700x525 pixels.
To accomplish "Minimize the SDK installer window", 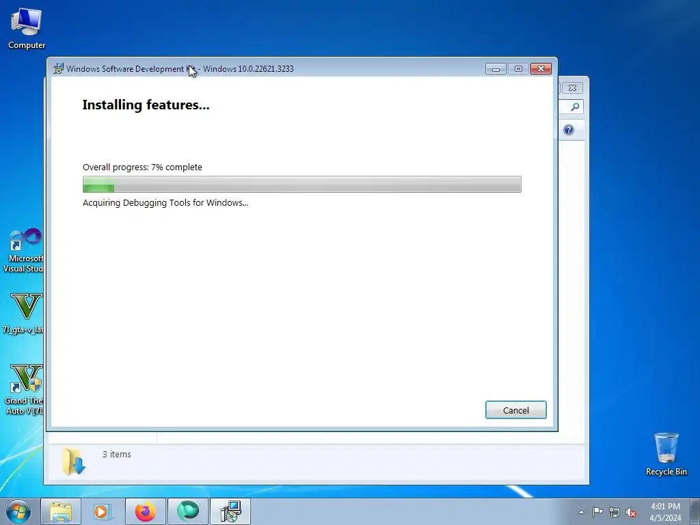I will tap(496, 69).
